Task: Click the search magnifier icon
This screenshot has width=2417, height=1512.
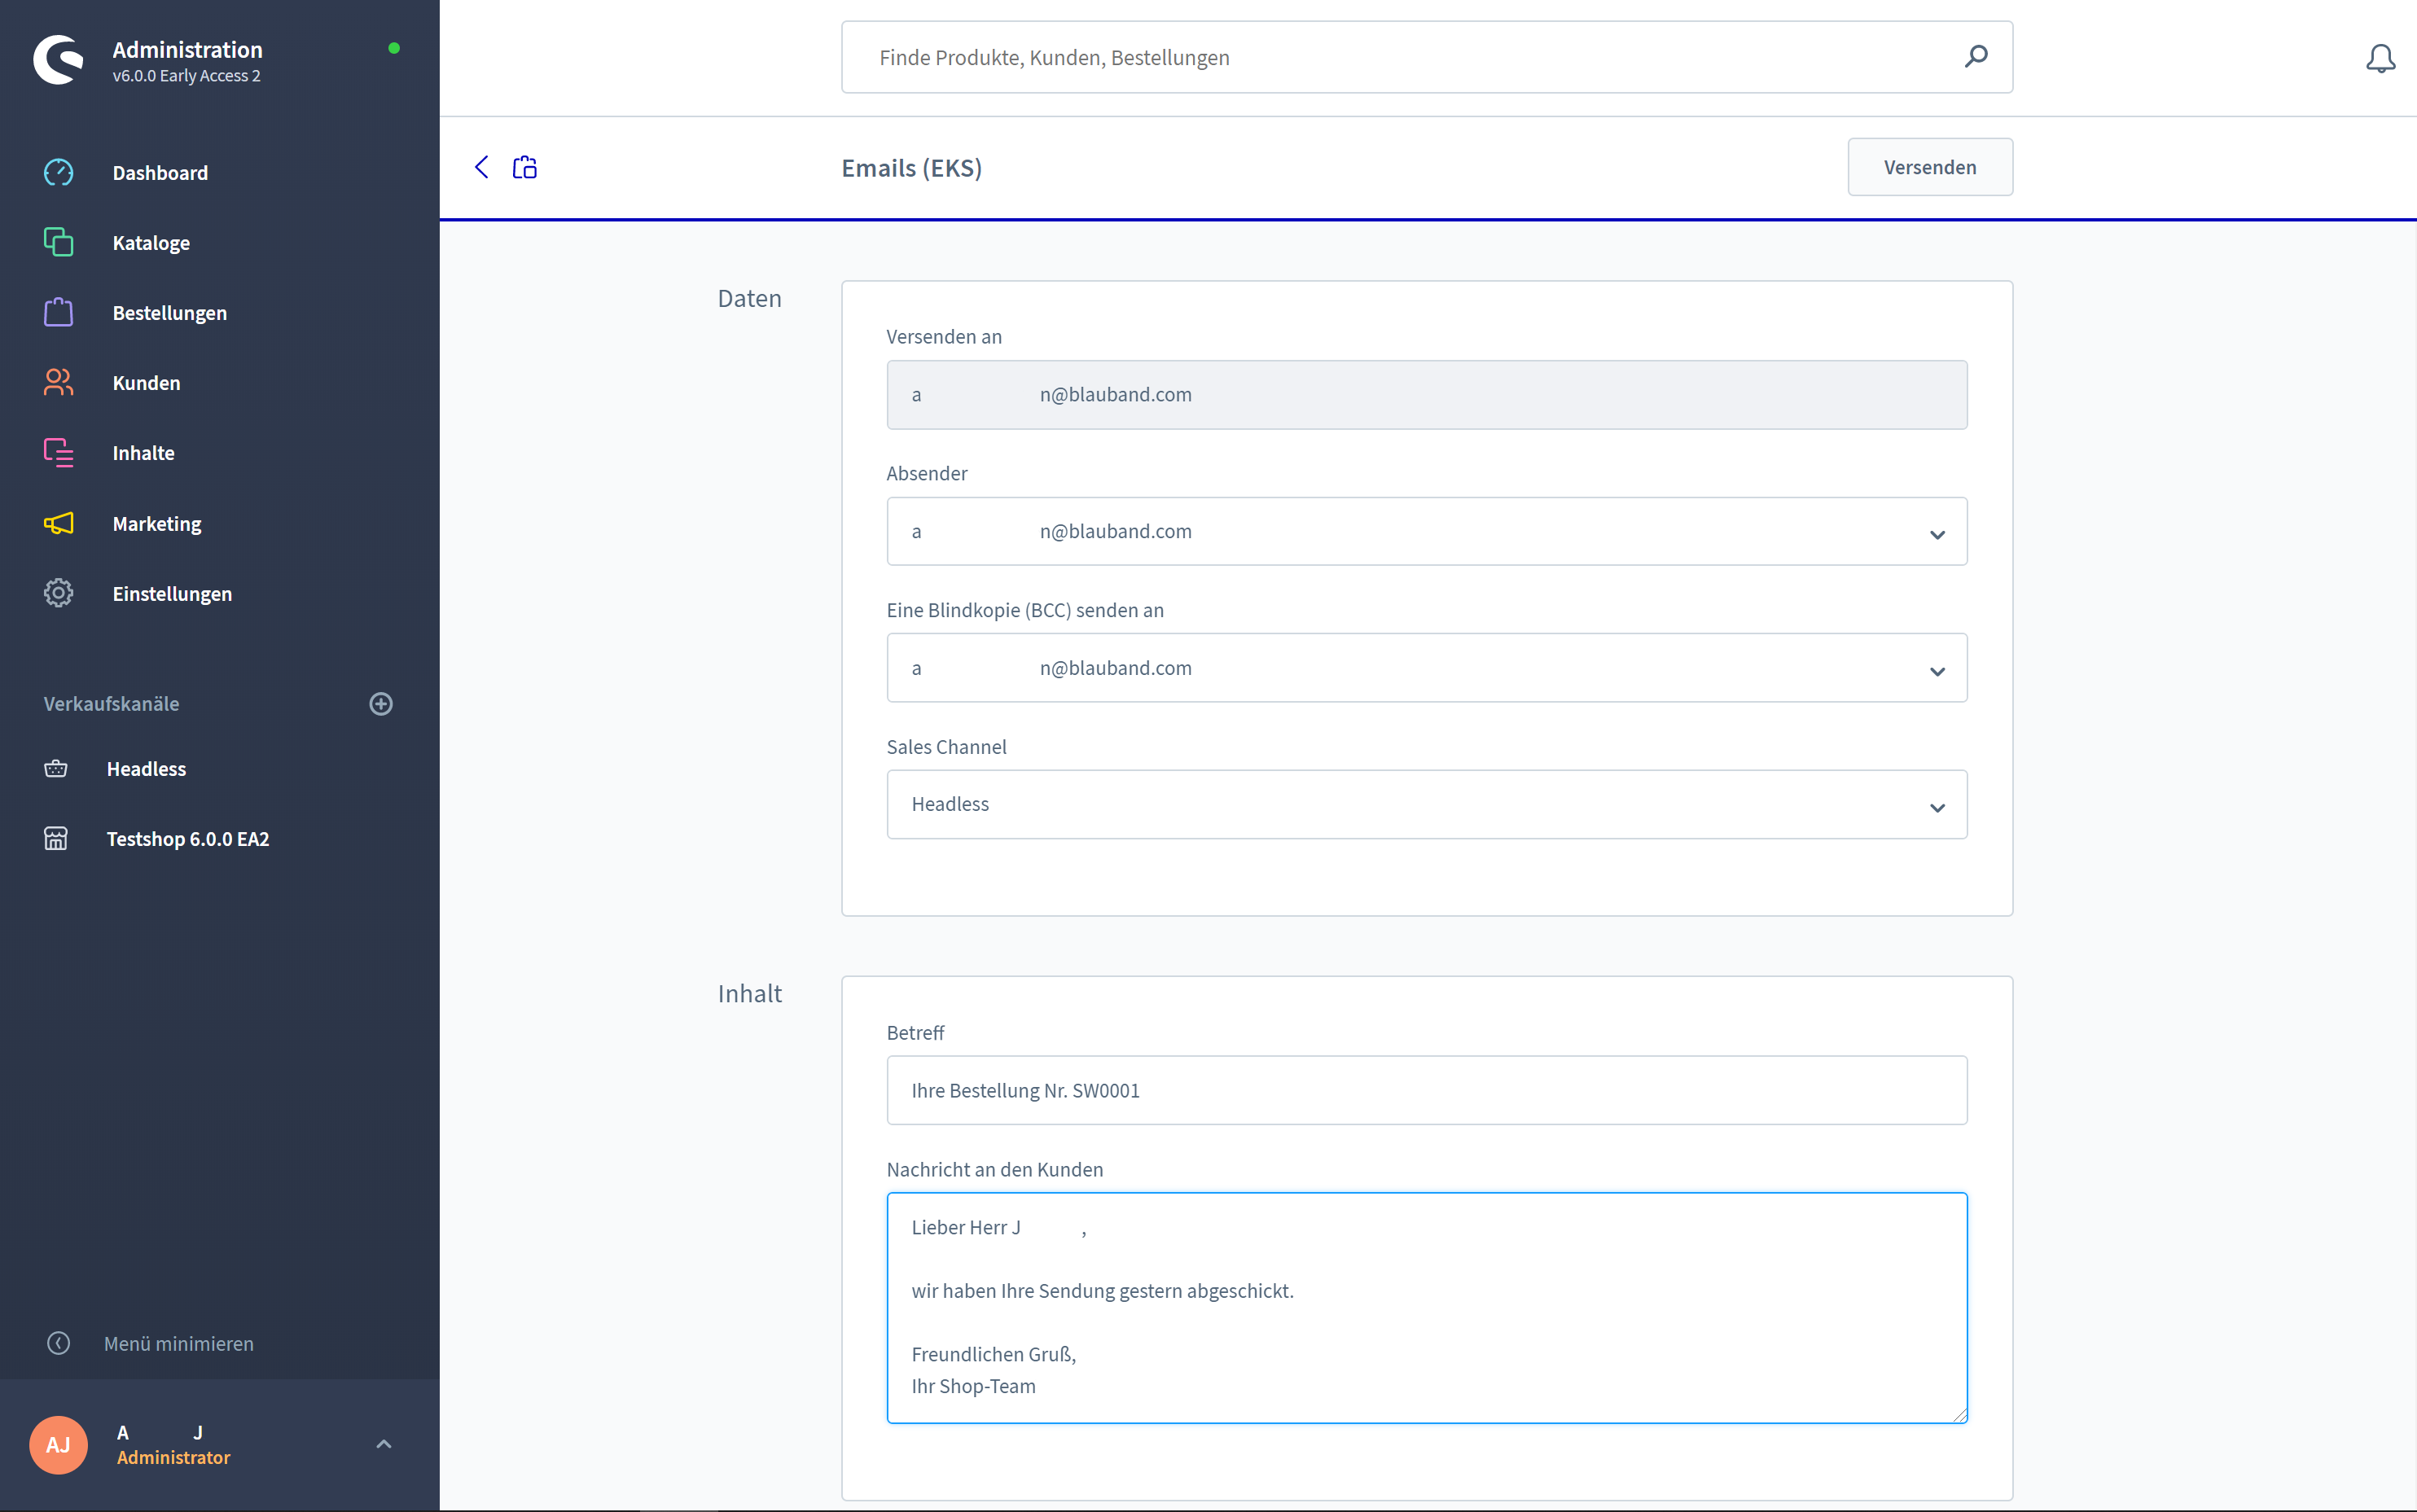Action: coord(1975,56)
